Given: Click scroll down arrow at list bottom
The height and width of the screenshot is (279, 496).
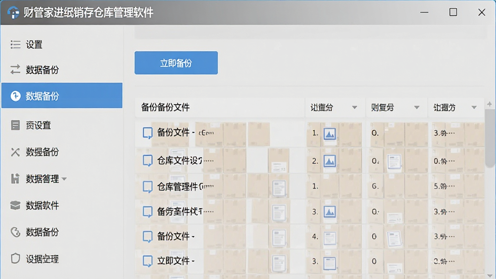Looking at the screenshot, I should point(490,276).
